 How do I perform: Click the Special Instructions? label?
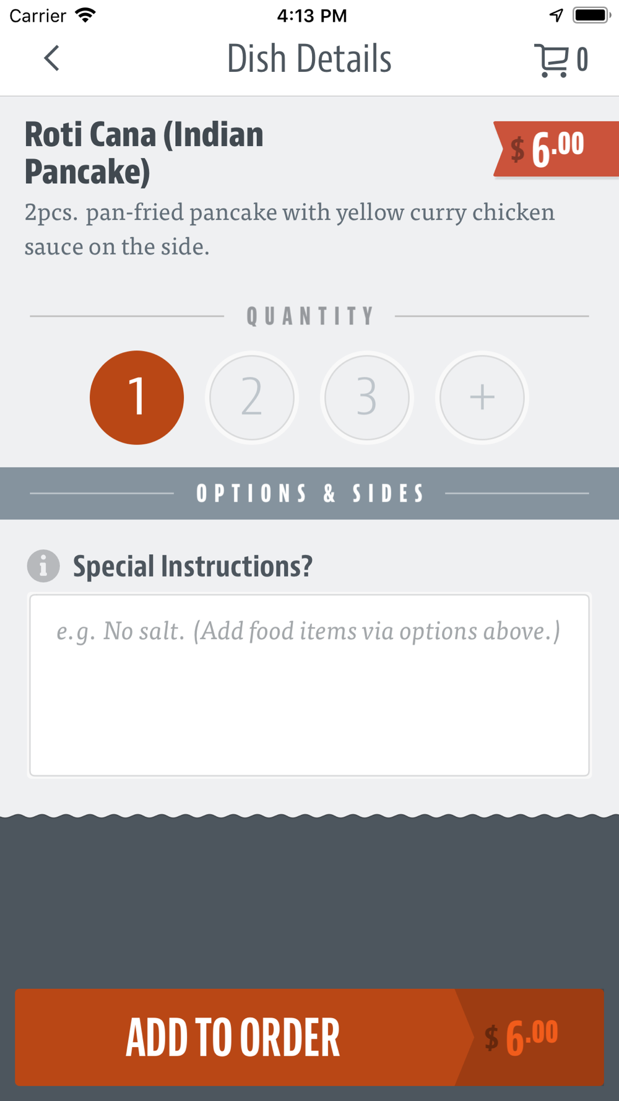click(x=193, y=566)
